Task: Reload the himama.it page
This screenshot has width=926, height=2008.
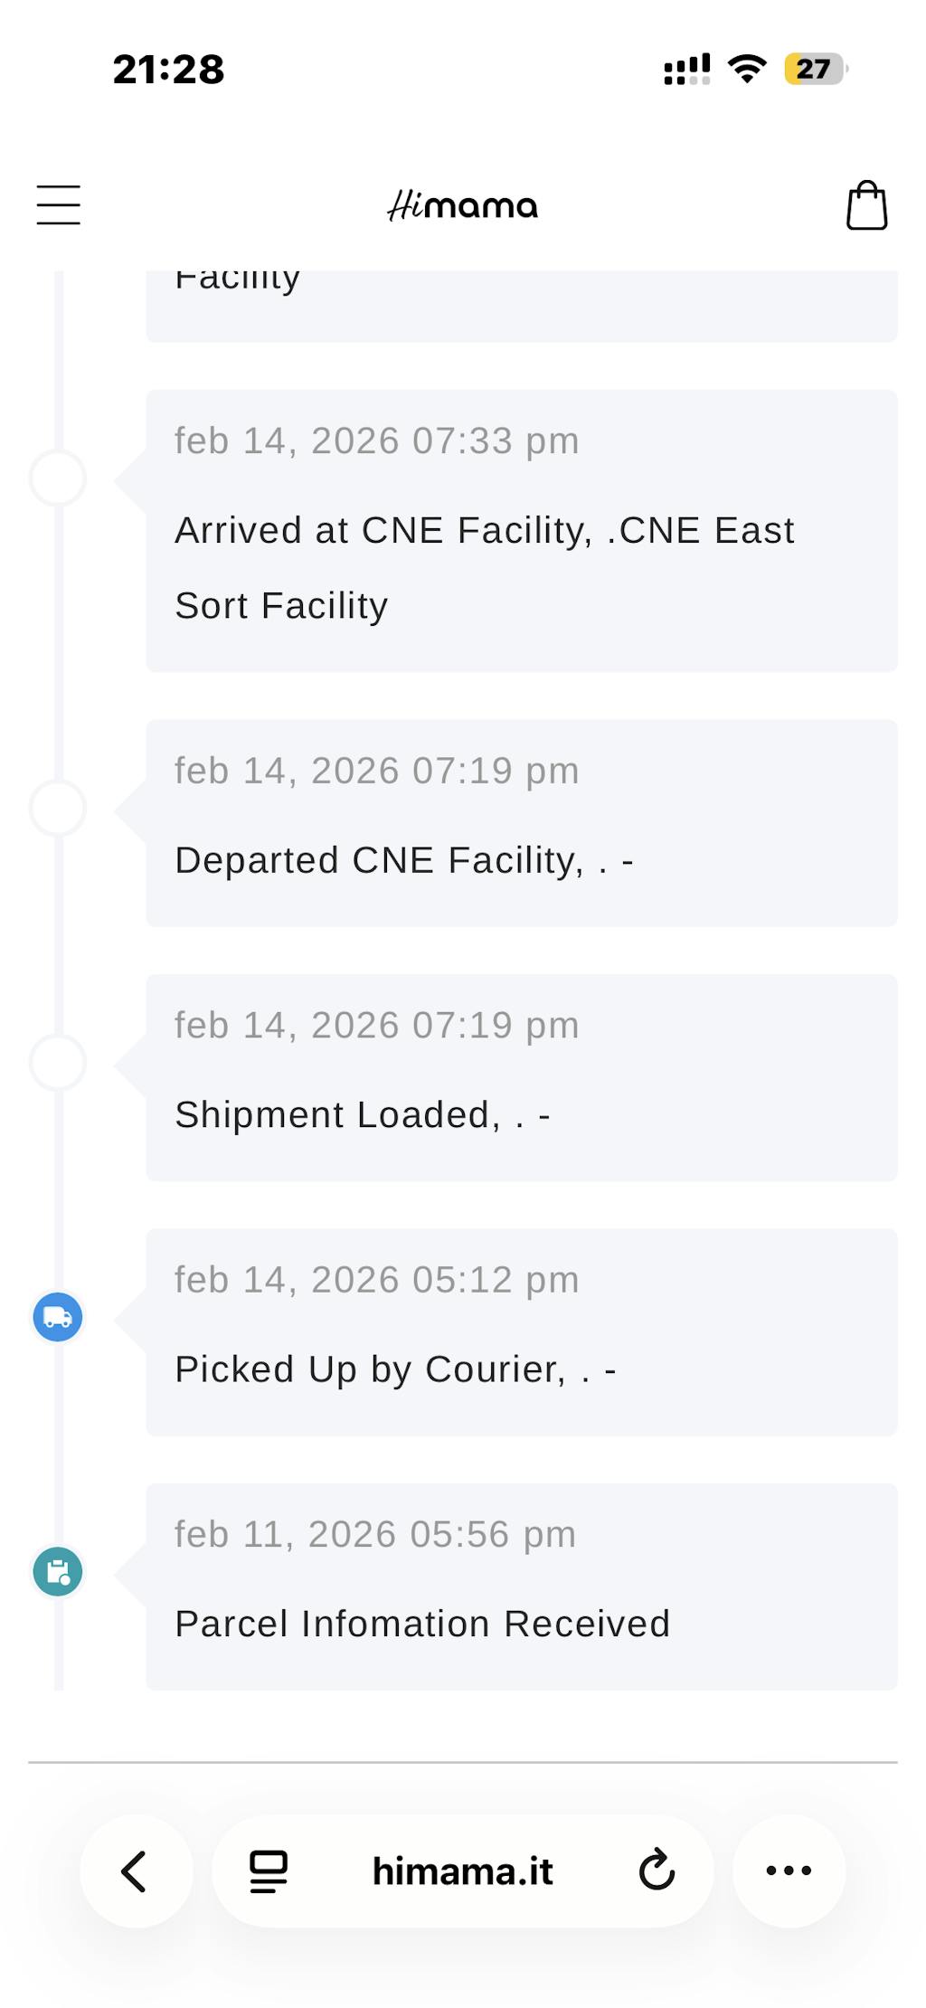Action: 657,1871
